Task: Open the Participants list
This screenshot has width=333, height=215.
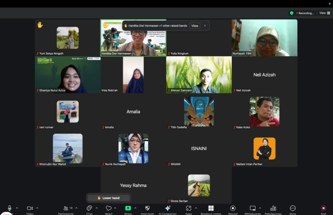Action: 66,208
